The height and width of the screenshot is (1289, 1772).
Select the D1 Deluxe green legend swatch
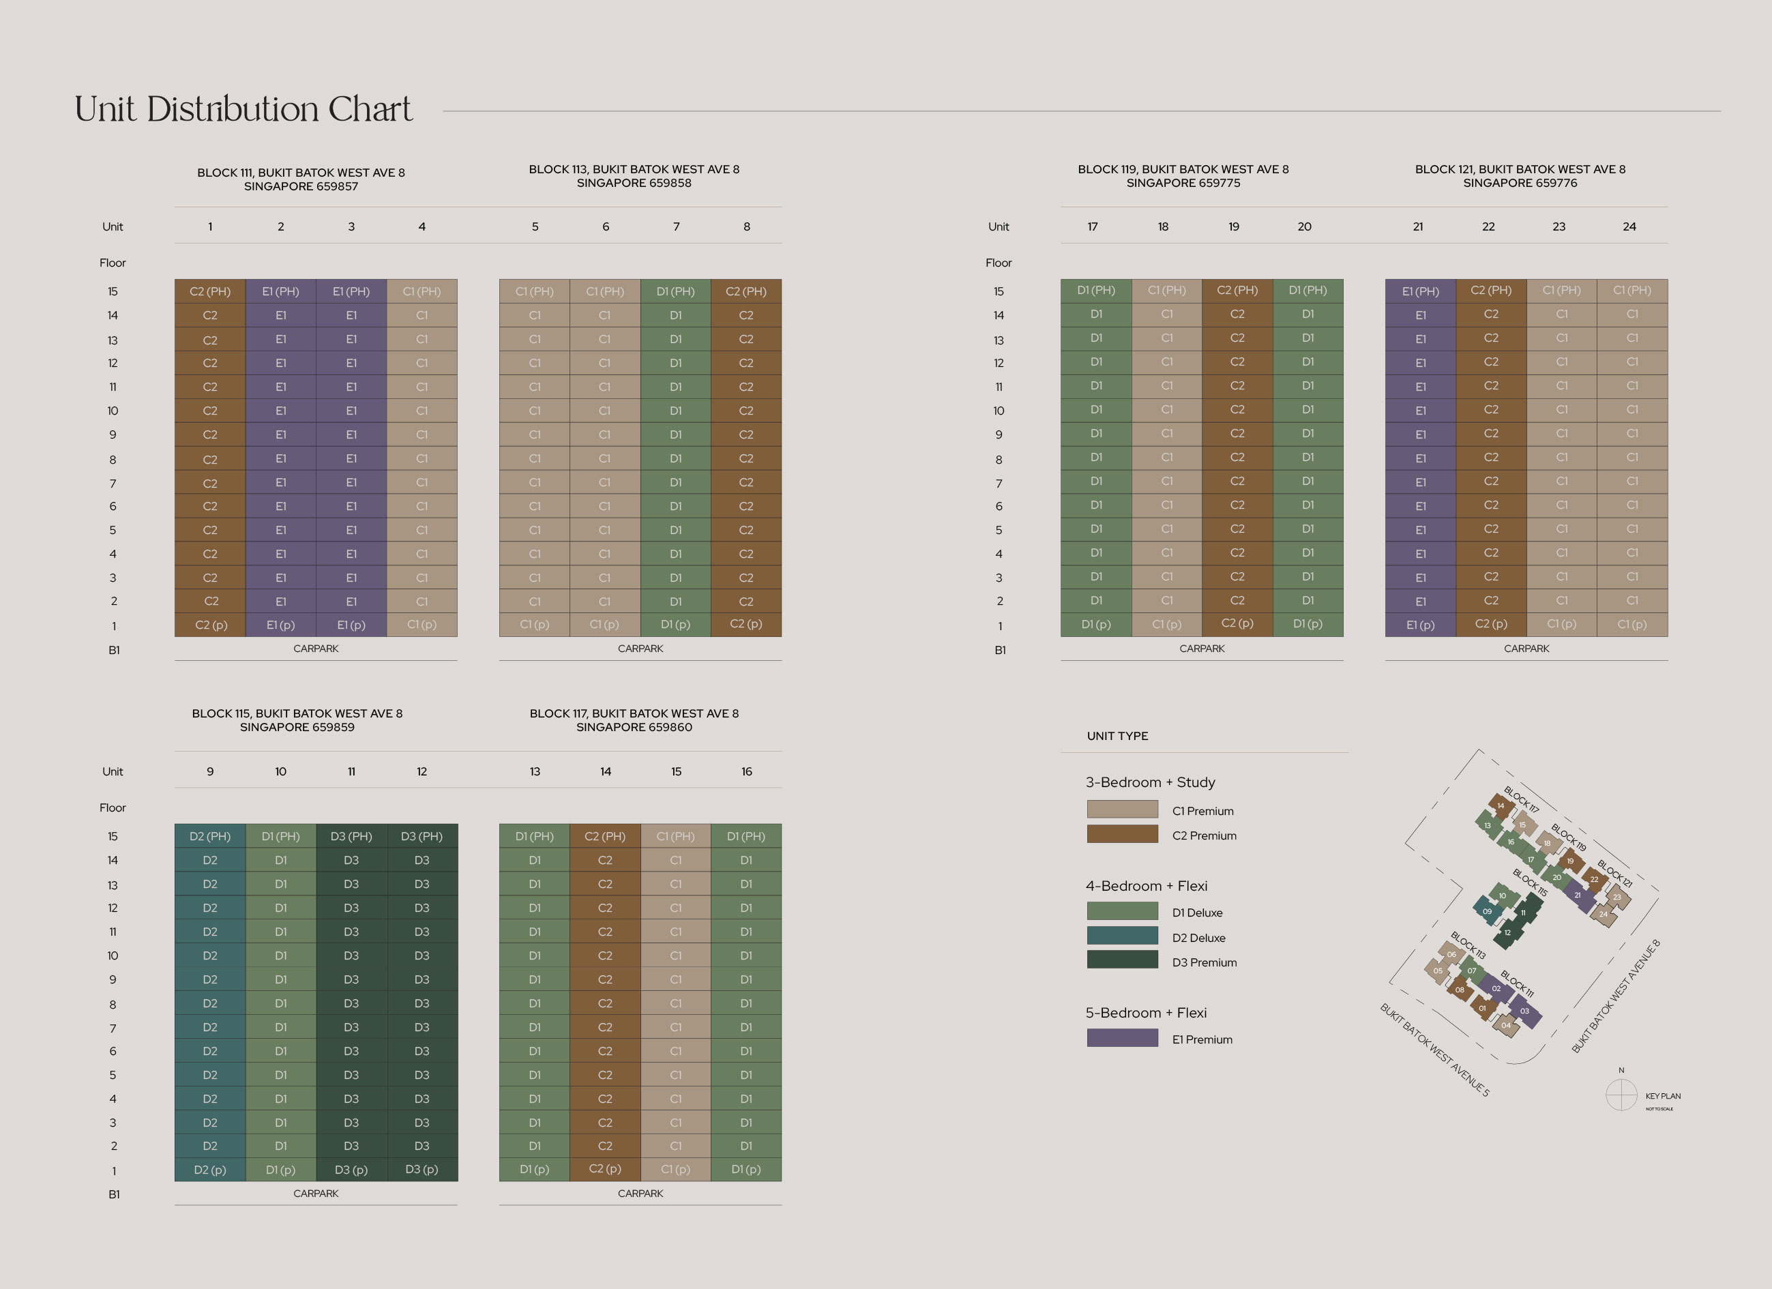(x=1122, y=911)
